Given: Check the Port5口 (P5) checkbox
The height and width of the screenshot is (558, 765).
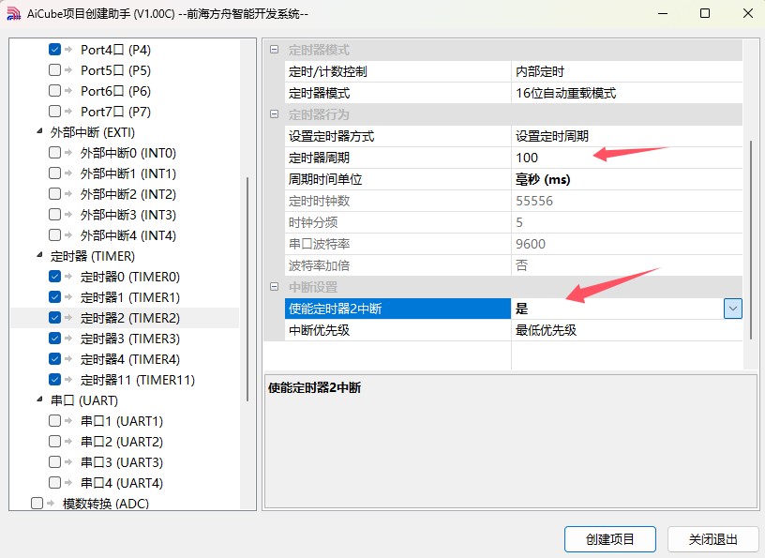Looking at the screenshot, I should click(54, 69).
